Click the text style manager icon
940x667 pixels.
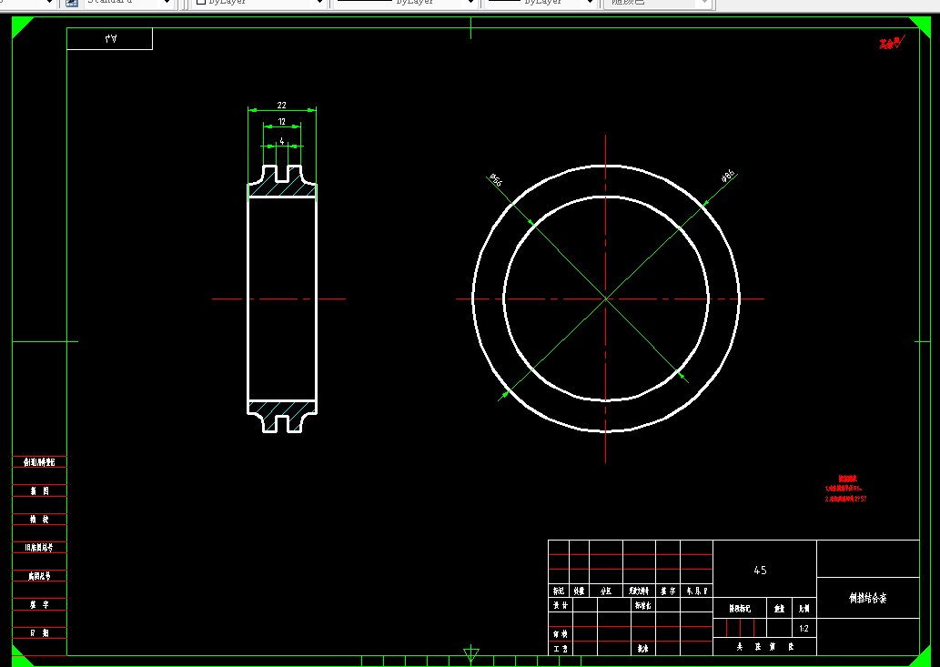click(71, 3)
